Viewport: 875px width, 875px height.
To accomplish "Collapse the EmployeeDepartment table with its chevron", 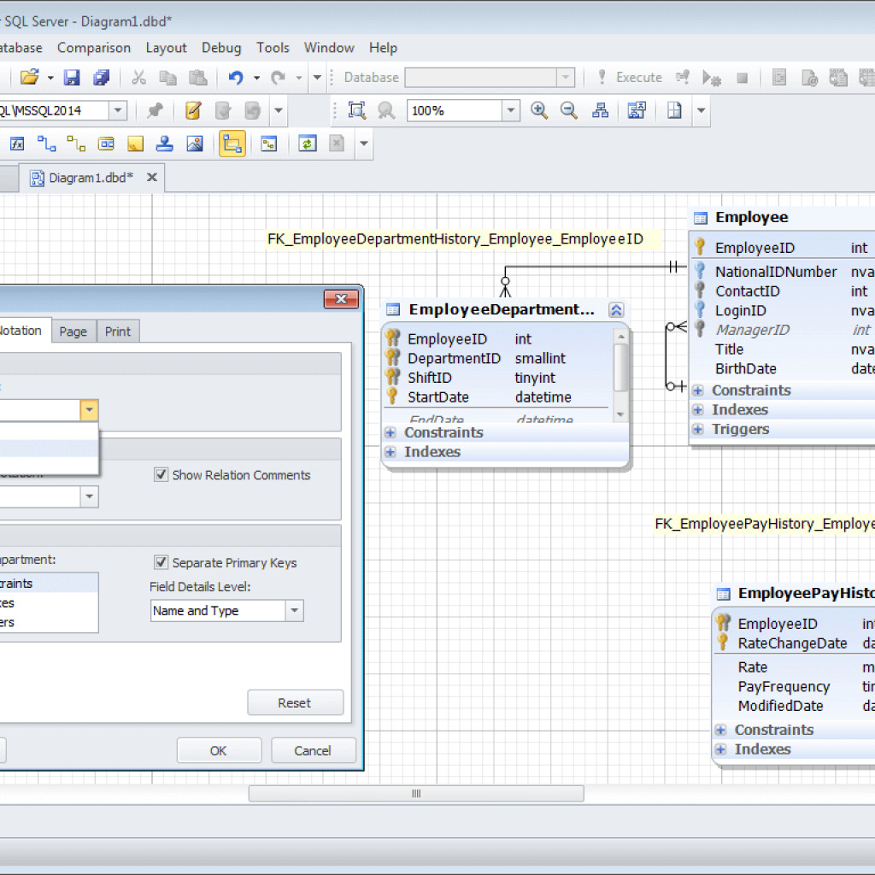I will (x=616, y=309).
